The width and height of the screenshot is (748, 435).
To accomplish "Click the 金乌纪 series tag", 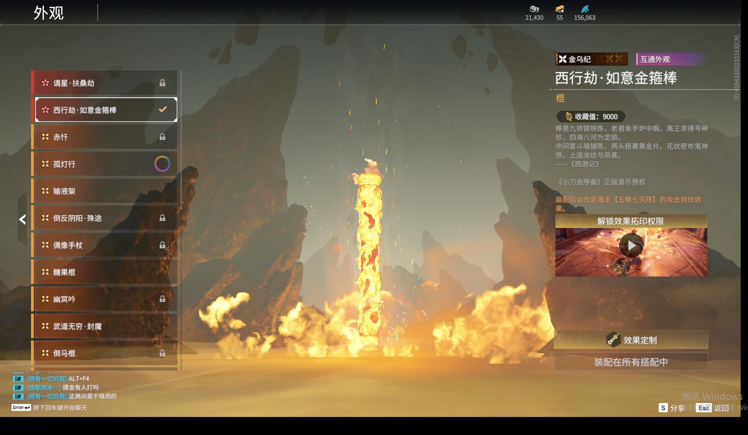I will pos(591,59).
